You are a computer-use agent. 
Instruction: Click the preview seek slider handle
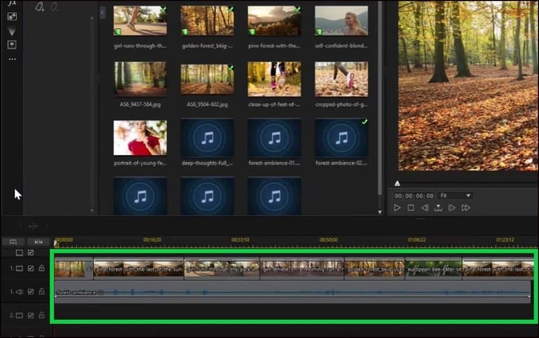[x=397, y=183]
